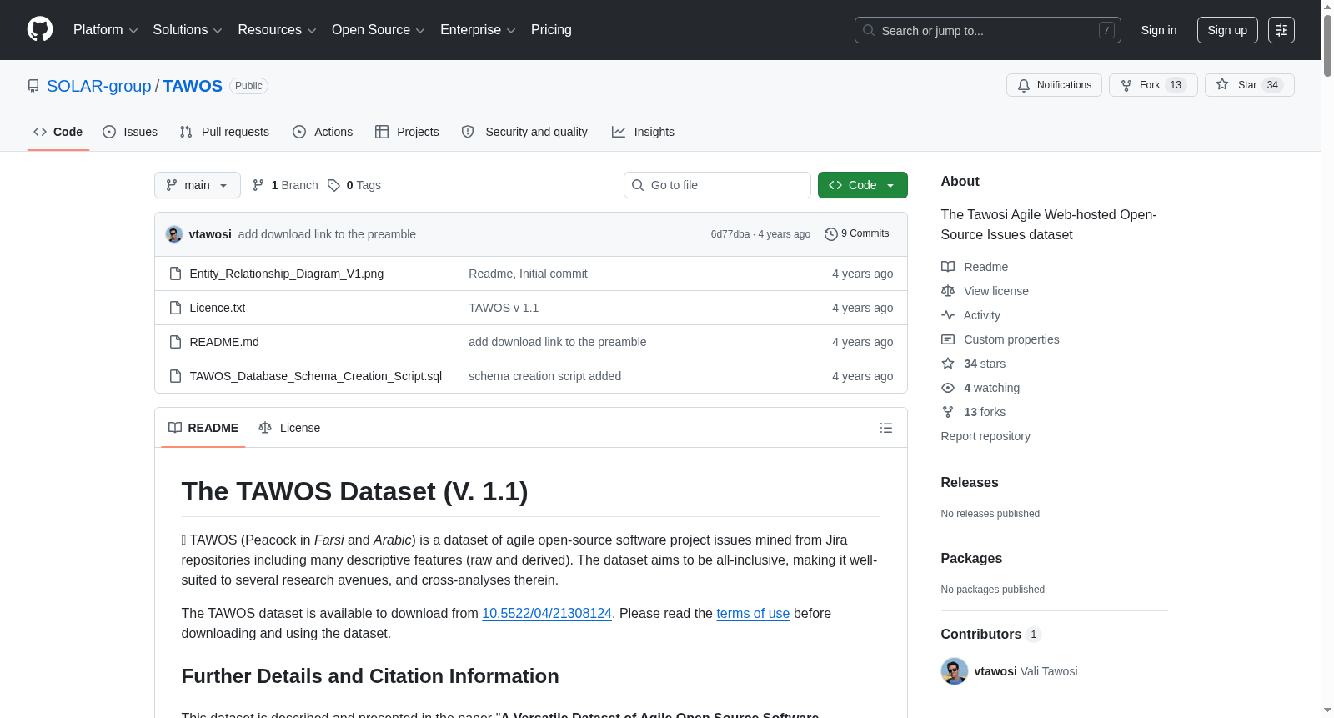Click the Custom properties note icon
Viewport: 1334px width, 718px height.
[948, 339]
